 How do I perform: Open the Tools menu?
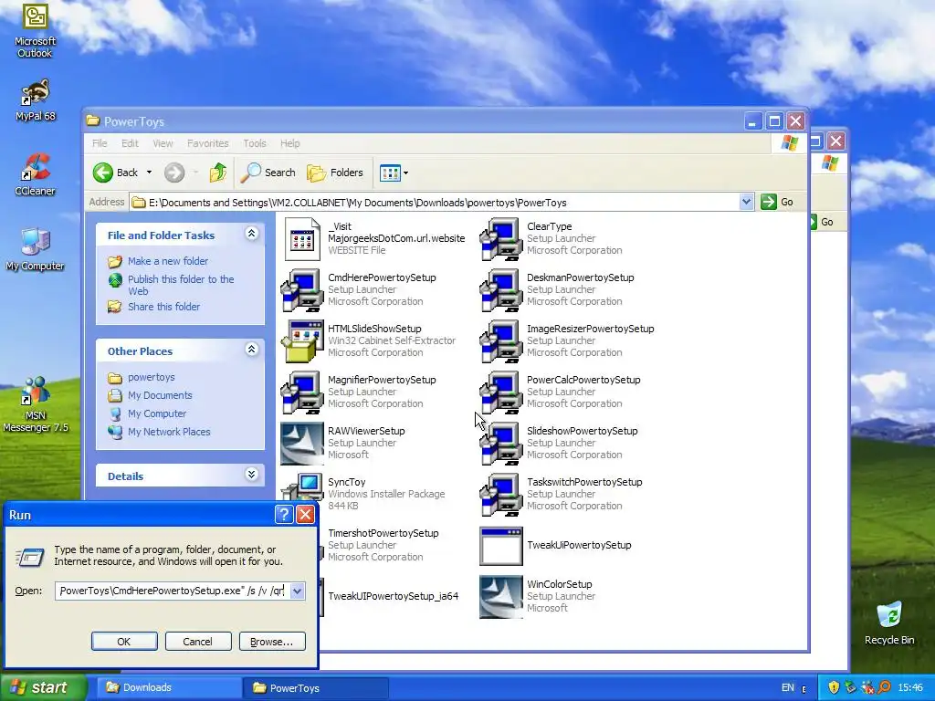pyautogui.click(x=255, y=143)
